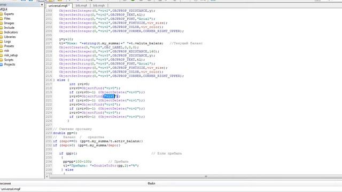Viewport: 342px width, 192px height.
Task: Select the Scripts folder
Action: [x=9, y=60]
